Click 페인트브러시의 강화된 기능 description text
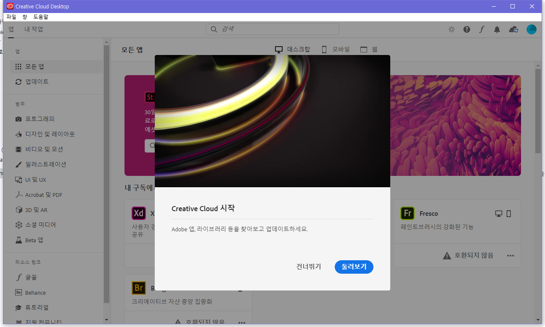Screen dimensions: 545x327 pyautogui.click(x=437, y=227)
